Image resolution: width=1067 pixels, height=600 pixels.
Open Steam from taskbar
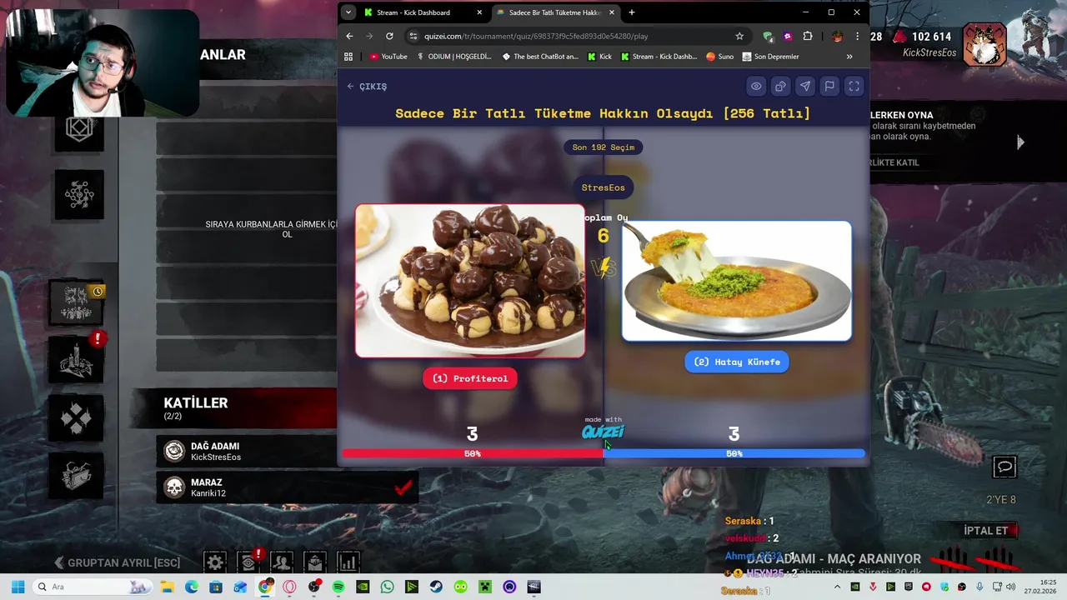(x=436, y=587)
